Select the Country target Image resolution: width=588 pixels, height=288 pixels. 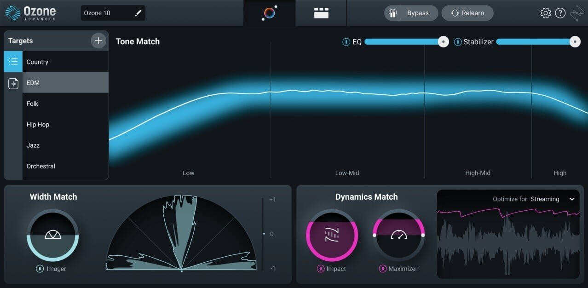click(x=37, y=62)
